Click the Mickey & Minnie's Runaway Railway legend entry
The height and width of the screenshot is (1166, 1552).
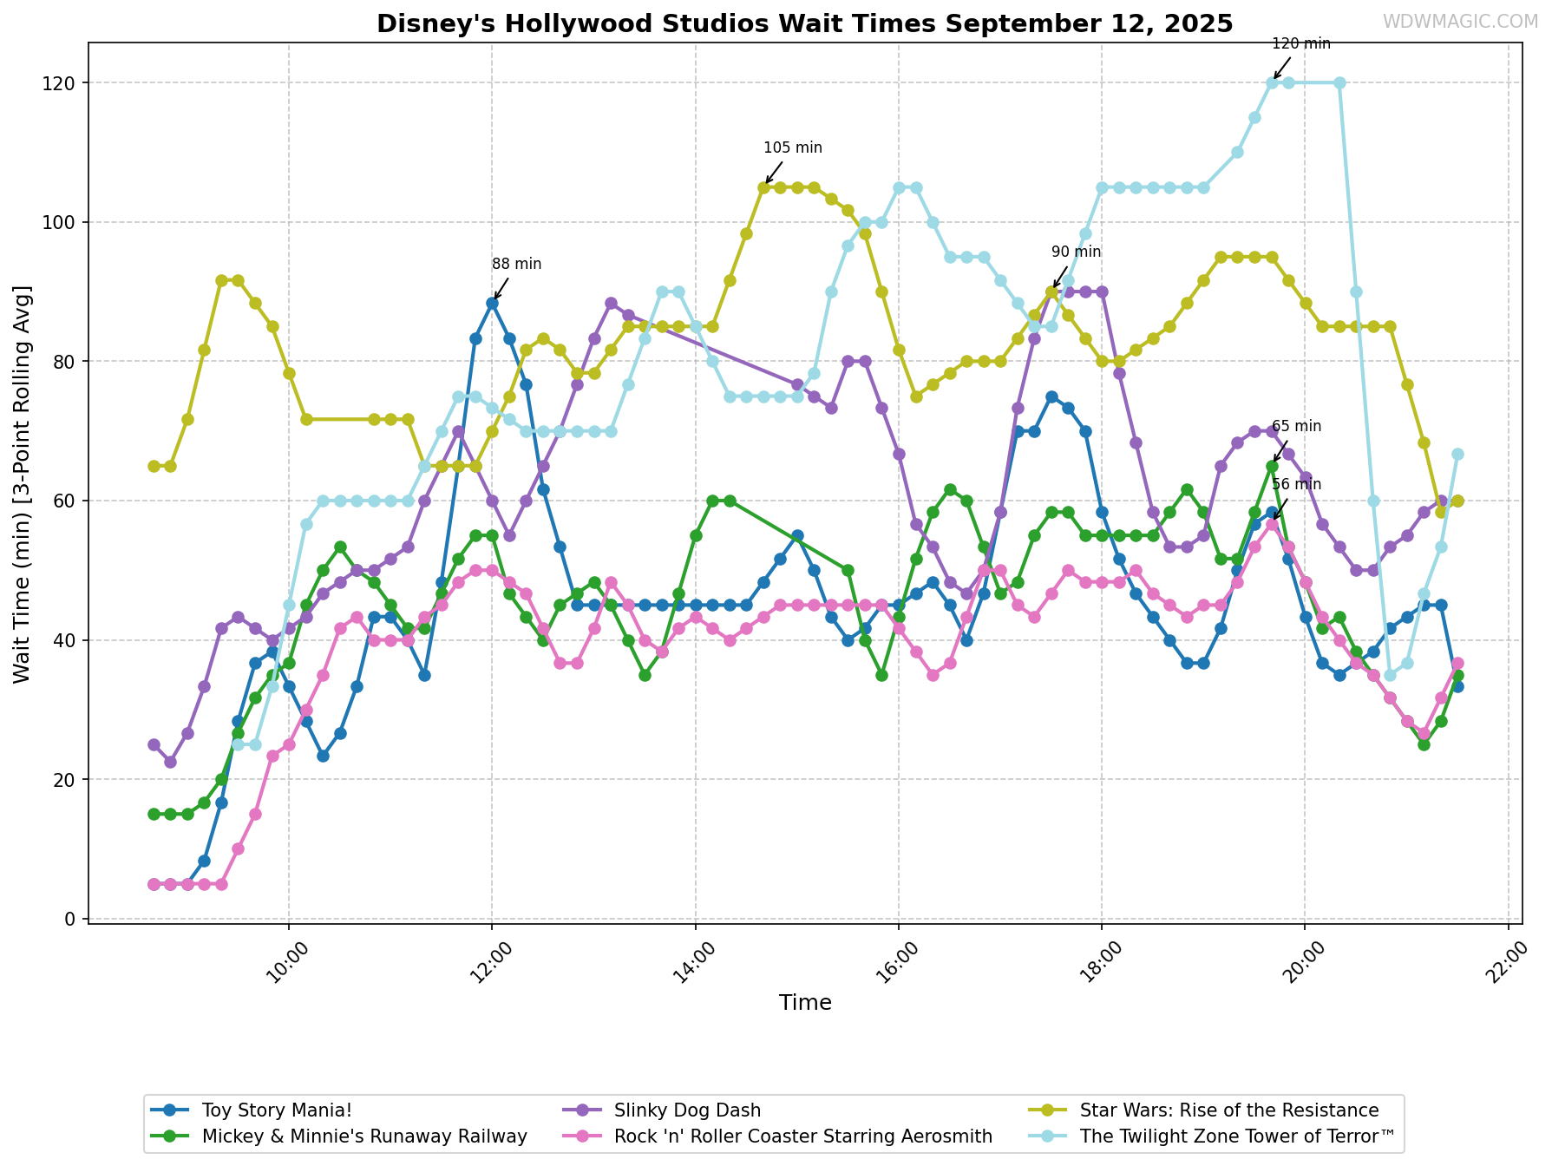pyautogui.click(x=339, y=1137)
